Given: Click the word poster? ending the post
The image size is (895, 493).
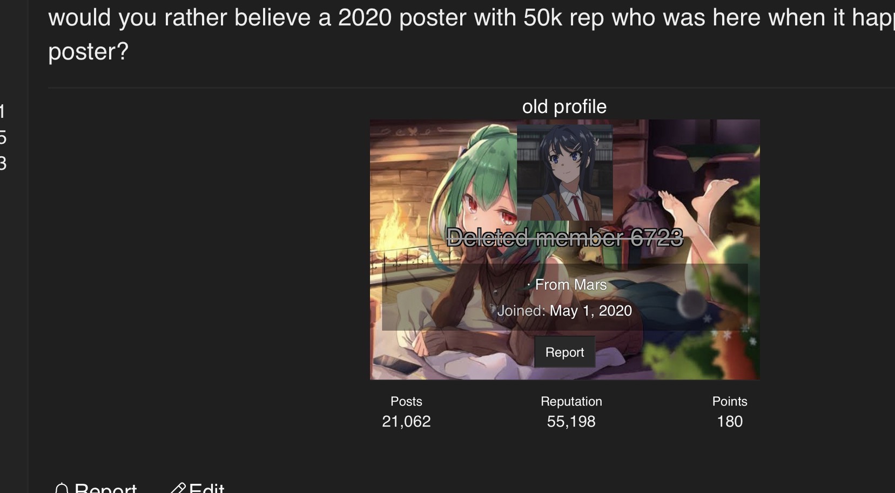Looking at the screenshot, I should point(88,52).
